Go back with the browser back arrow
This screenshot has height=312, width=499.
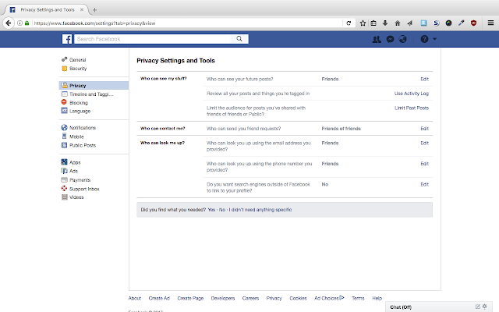(9, 23)
